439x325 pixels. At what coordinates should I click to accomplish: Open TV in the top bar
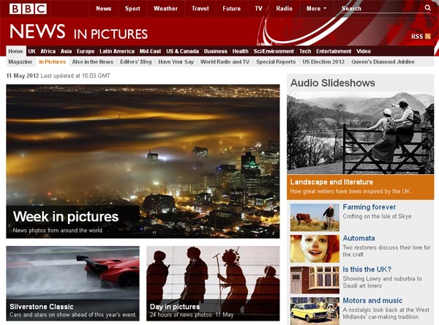point(258,8)
